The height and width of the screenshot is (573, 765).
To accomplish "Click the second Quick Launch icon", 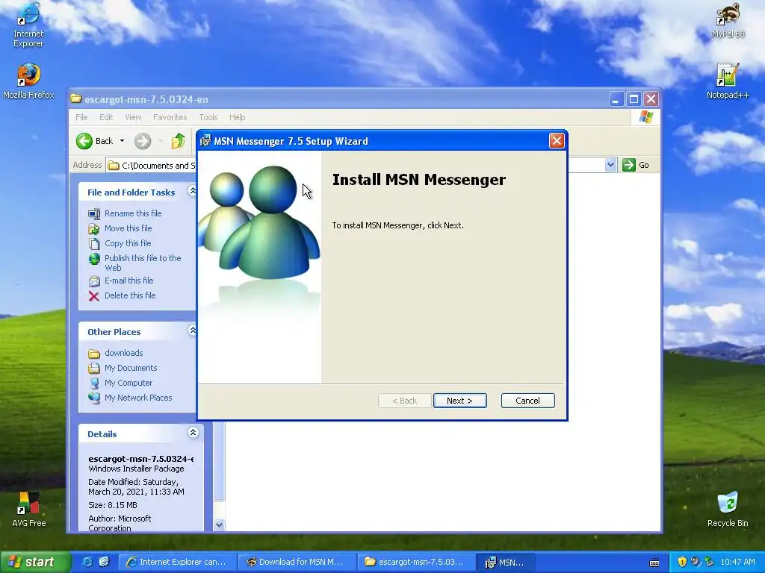I will pyautogui.click(x=104, y=562).
